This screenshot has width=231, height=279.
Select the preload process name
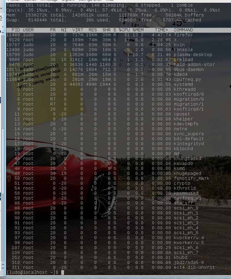point(183,60)
